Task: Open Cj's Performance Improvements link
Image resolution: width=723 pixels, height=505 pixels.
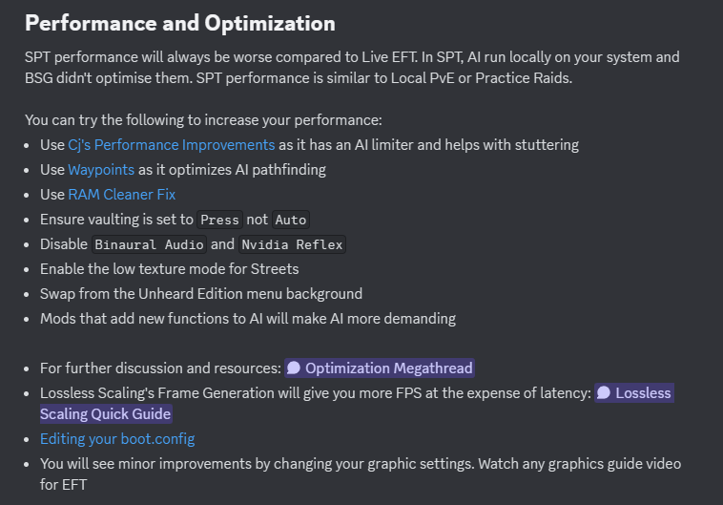Action: (x=171, y=145)
